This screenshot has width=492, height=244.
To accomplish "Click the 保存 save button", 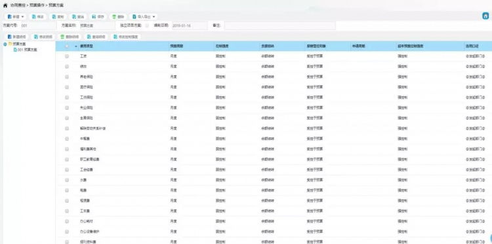I will click(98, 16).
